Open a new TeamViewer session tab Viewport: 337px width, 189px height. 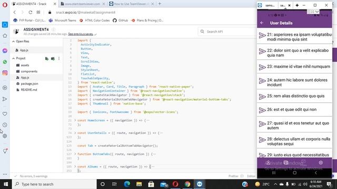[x=297, y=5]
